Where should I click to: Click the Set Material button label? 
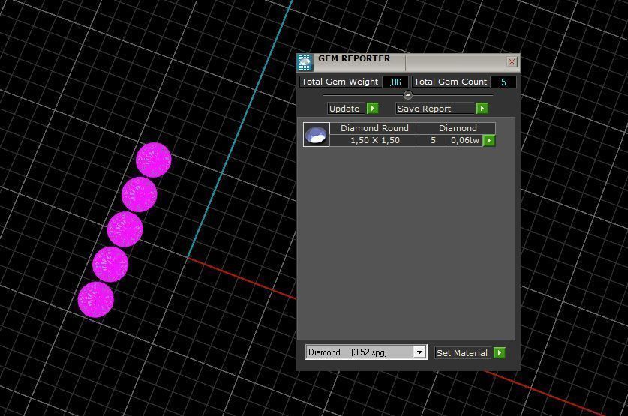point(462,353)
